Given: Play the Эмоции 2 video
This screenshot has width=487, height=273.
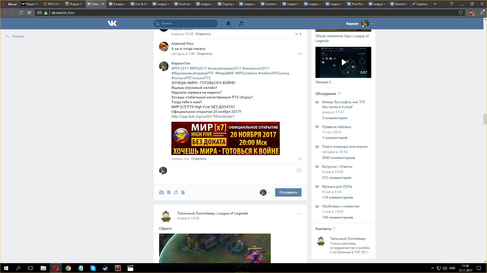Looking at the screenshot, I should (343, 62).
